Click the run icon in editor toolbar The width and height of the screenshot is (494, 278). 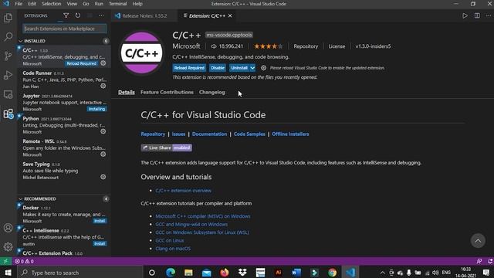point(465,15)
